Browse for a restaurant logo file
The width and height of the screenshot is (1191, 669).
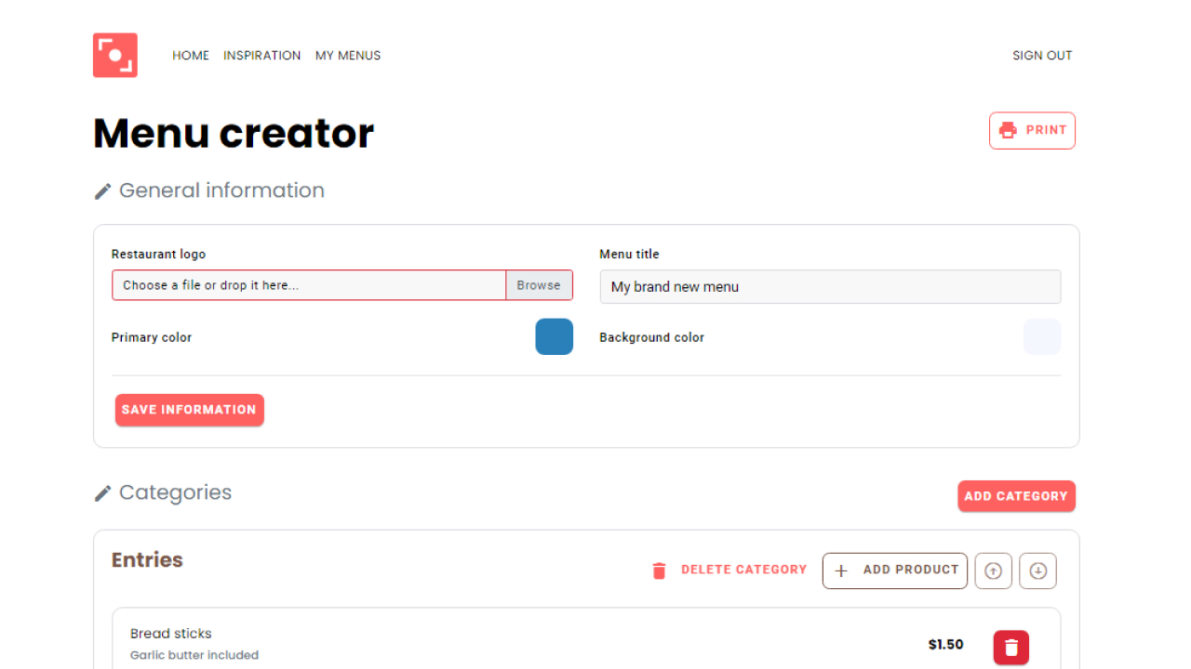[539, 285]
